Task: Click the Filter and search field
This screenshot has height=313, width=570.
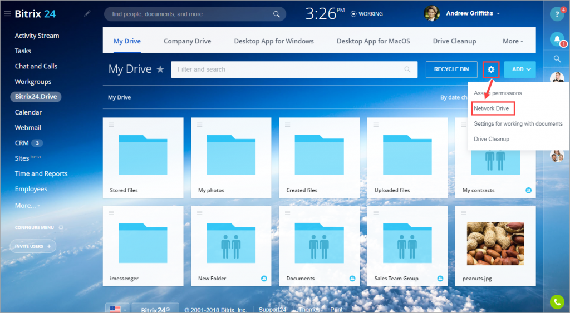Action: [x=294, y=69]
